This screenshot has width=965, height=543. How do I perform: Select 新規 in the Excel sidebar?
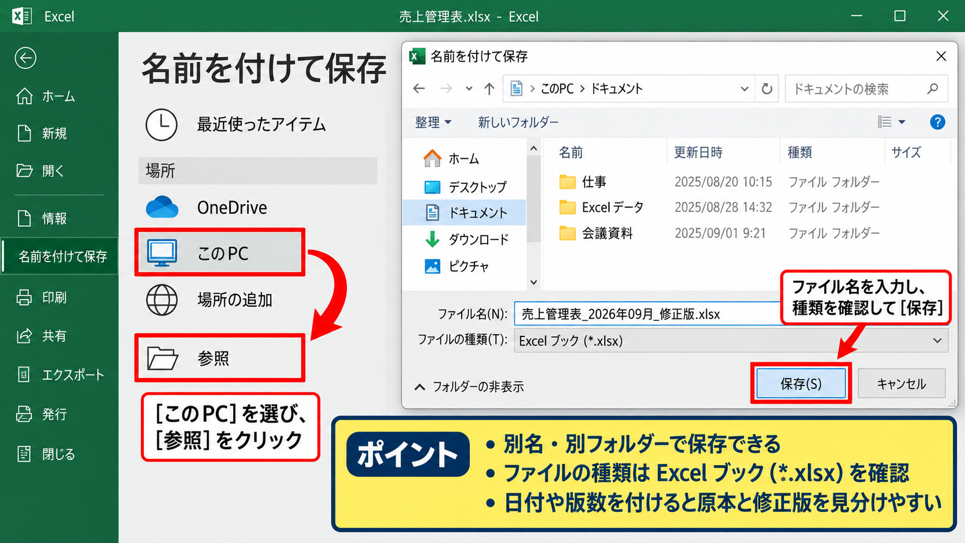coord(42,133)
